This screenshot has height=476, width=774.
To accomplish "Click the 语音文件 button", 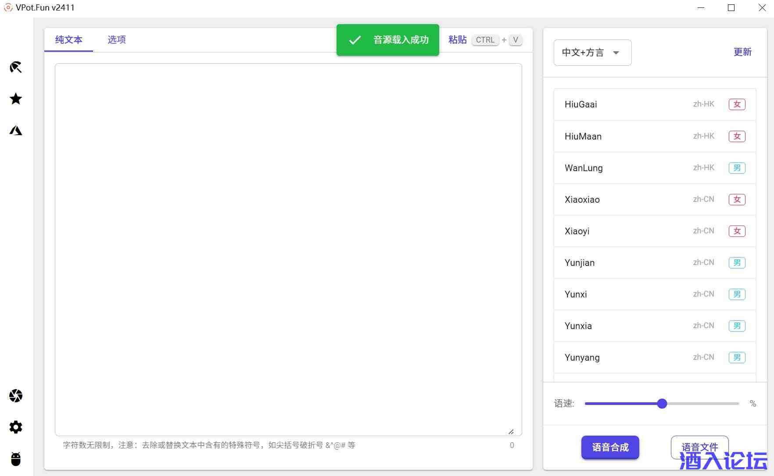I will click(699, 447).
